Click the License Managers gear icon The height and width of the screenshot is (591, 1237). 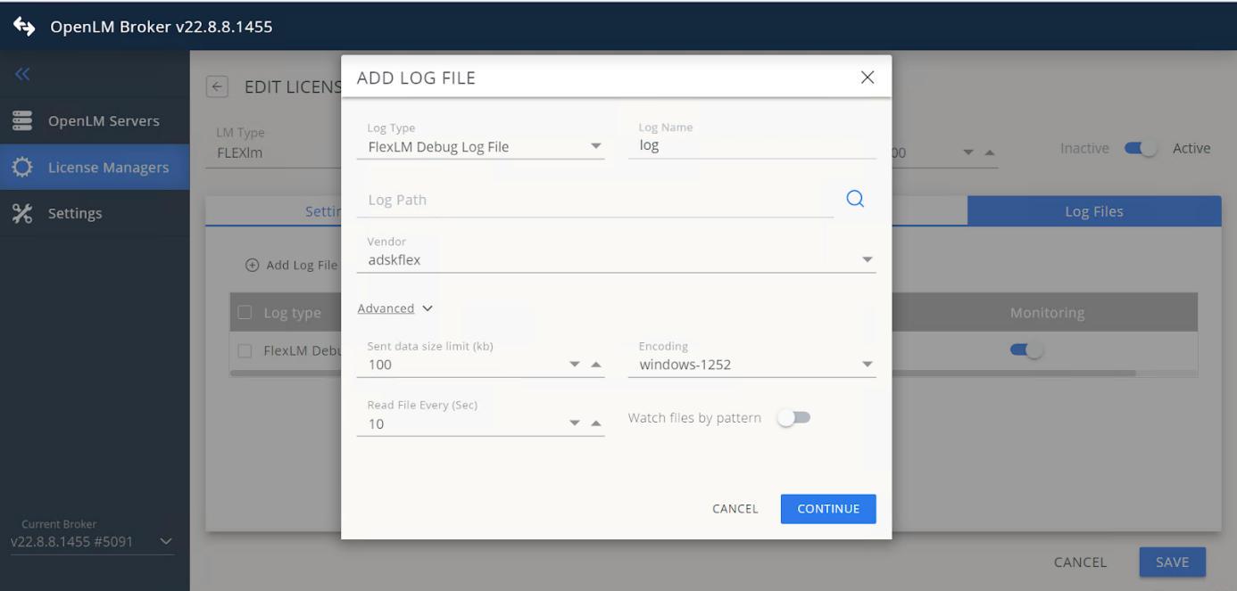point(22,167)
